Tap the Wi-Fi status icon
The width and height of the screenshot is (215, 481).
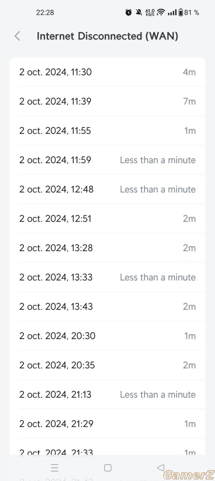coord(161,12)
